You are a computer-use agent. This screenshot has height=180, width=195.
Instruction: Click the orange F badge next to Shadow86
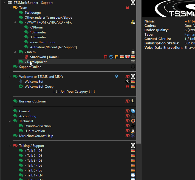[117, 57]
